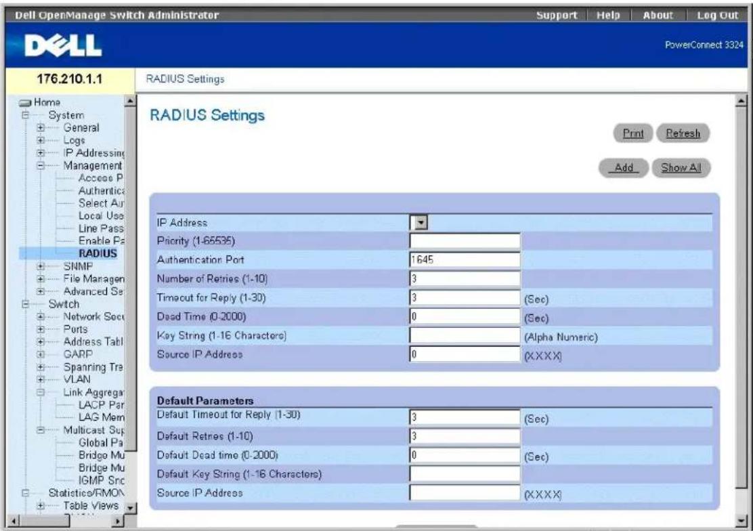
Task: Expand the SNMP node
Action: pos(41,266)
